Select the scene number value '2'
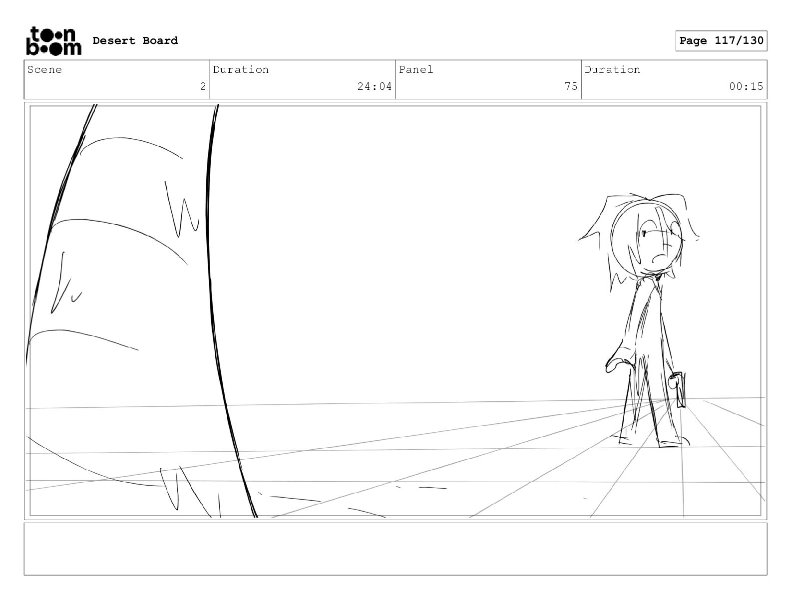Image resolution: width=791 pixels, height=611 pixels. pos(203,86)
